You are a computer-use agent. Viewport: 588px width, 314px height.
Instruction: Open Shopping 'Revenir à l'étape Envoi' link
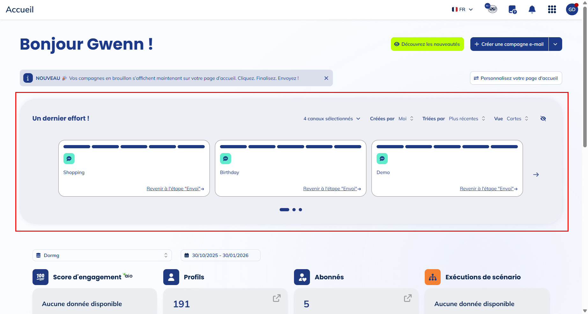coord(175,189)
